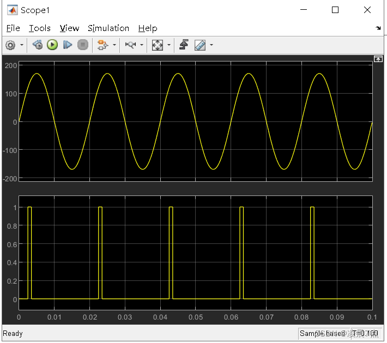Open the Tools menu
The width and height of the screenshot is (387, 343).
pyautogui.click(x=39, y=28)
